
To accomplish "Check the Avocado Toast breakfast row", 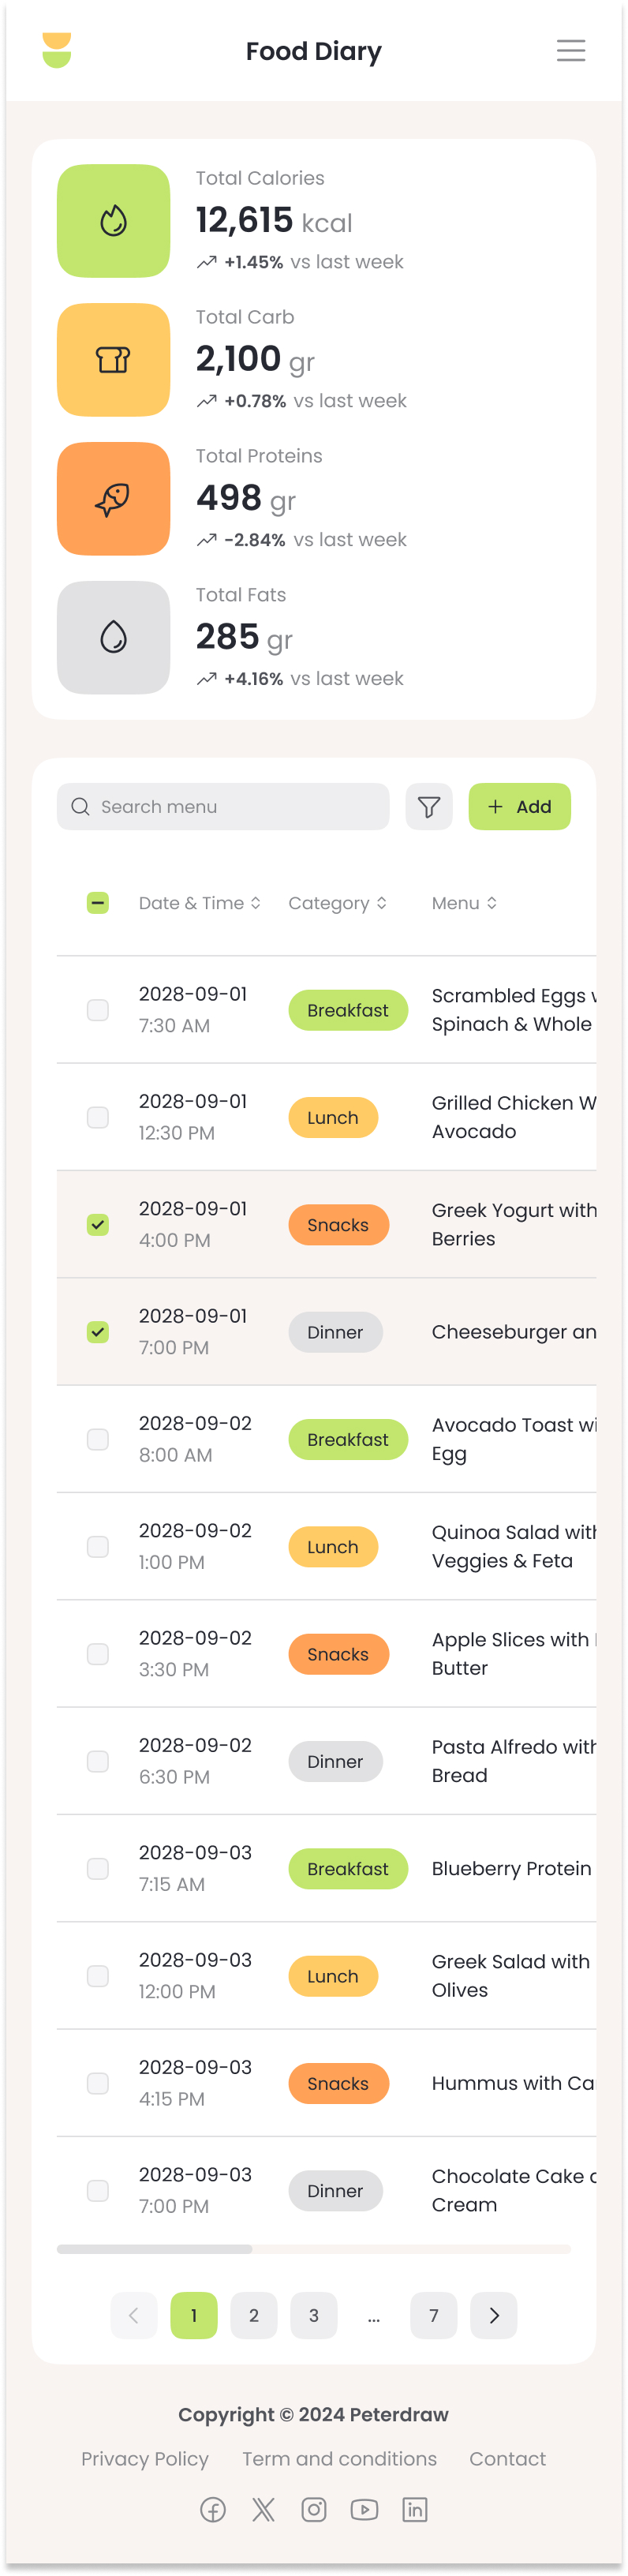I will (97, 1439).
